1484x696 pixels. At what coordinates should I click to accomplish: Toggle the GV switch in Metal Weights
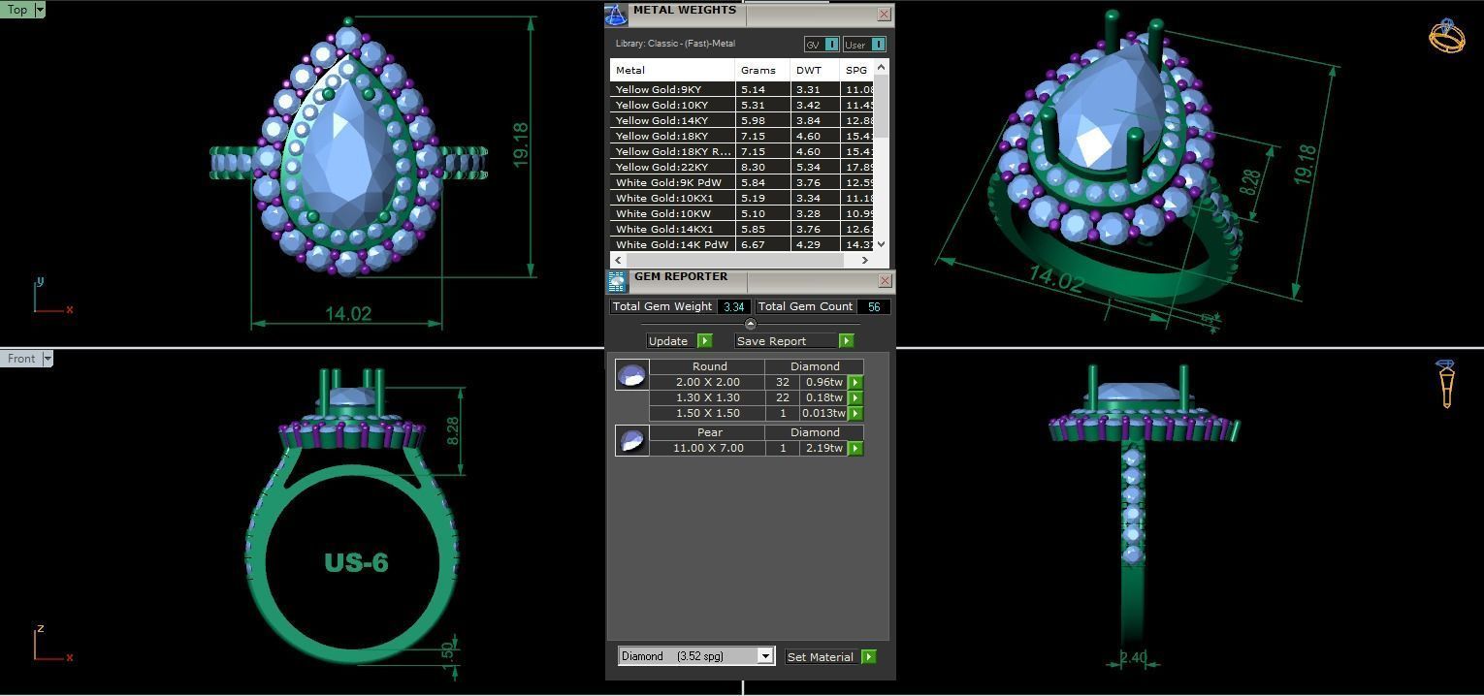tap(830, 45)
